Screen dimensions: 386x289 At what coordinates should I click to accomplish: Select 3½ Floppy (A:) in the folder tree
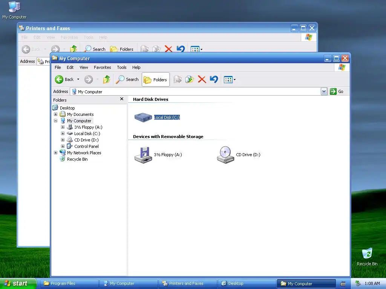88,127
